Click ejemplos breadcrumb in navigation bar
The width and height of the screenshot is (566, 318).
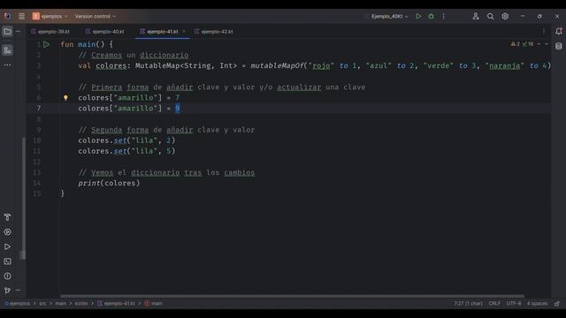[x=18, y=303]
